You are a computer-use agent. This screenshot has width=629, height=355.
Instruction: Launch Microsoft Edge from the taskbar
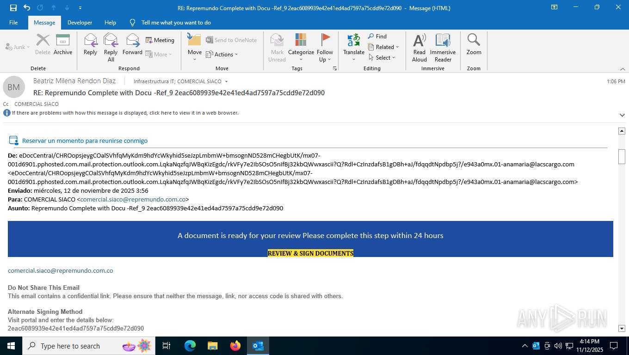(190, 346)
